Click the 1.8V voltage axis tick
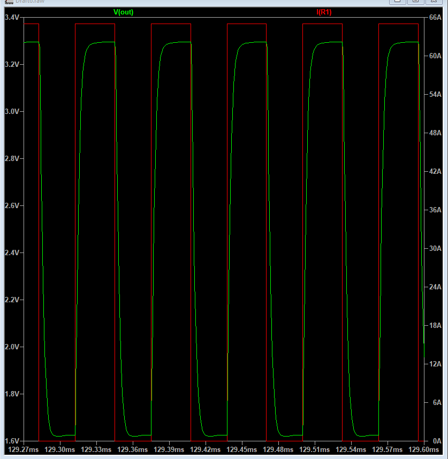The width and height of the screenshot is (448, 459). click(12, 394)
